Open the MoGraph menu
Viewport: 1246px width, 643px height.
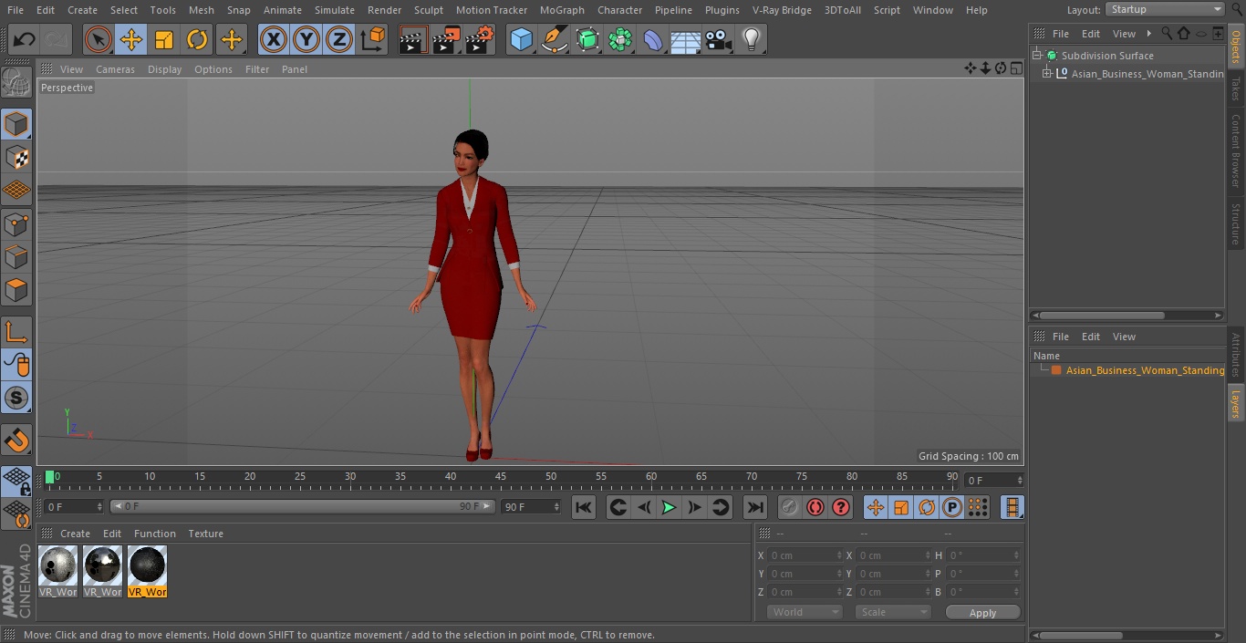point(562,10)
